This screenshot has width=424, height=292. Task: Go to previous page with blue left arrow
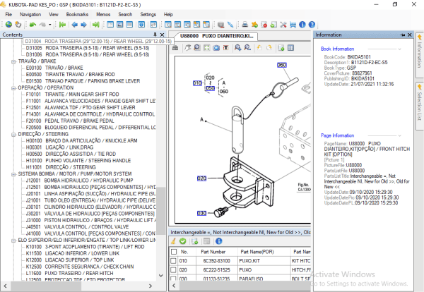click(75, 25)
